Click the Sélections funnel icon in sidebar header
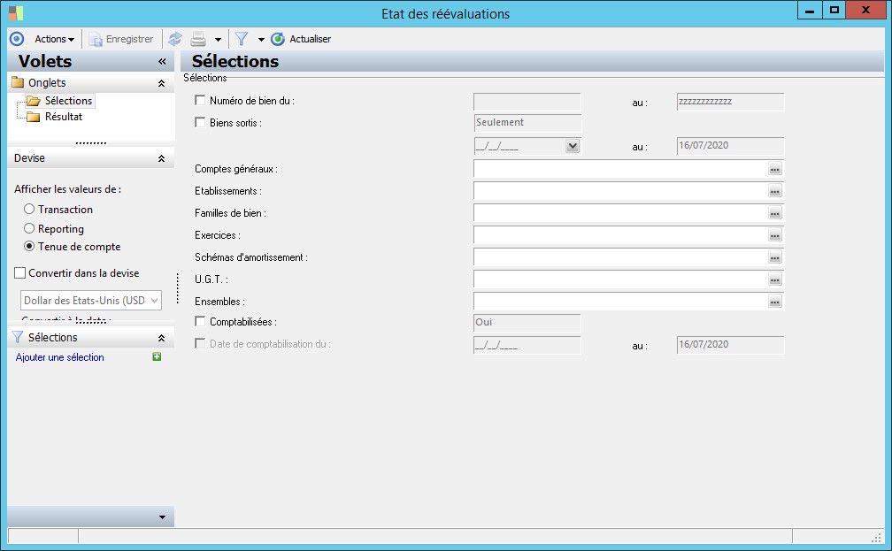The width and height of the screenshot is (892, 551). coord(18,337)
